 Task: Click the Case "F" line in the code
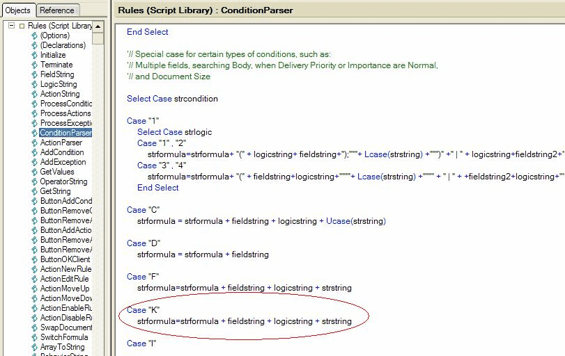tap(143, 277)
